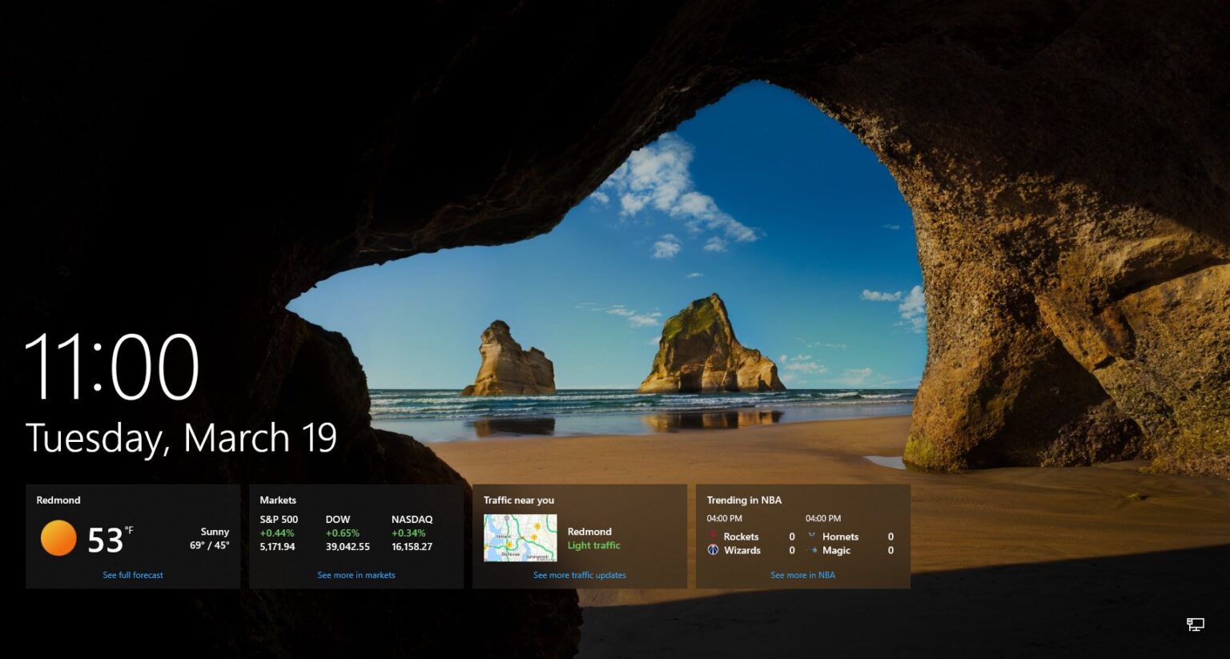The width and height of the screenshot is (1230, 659).
Task: Select the DOW index value
Action: (348, 546)
